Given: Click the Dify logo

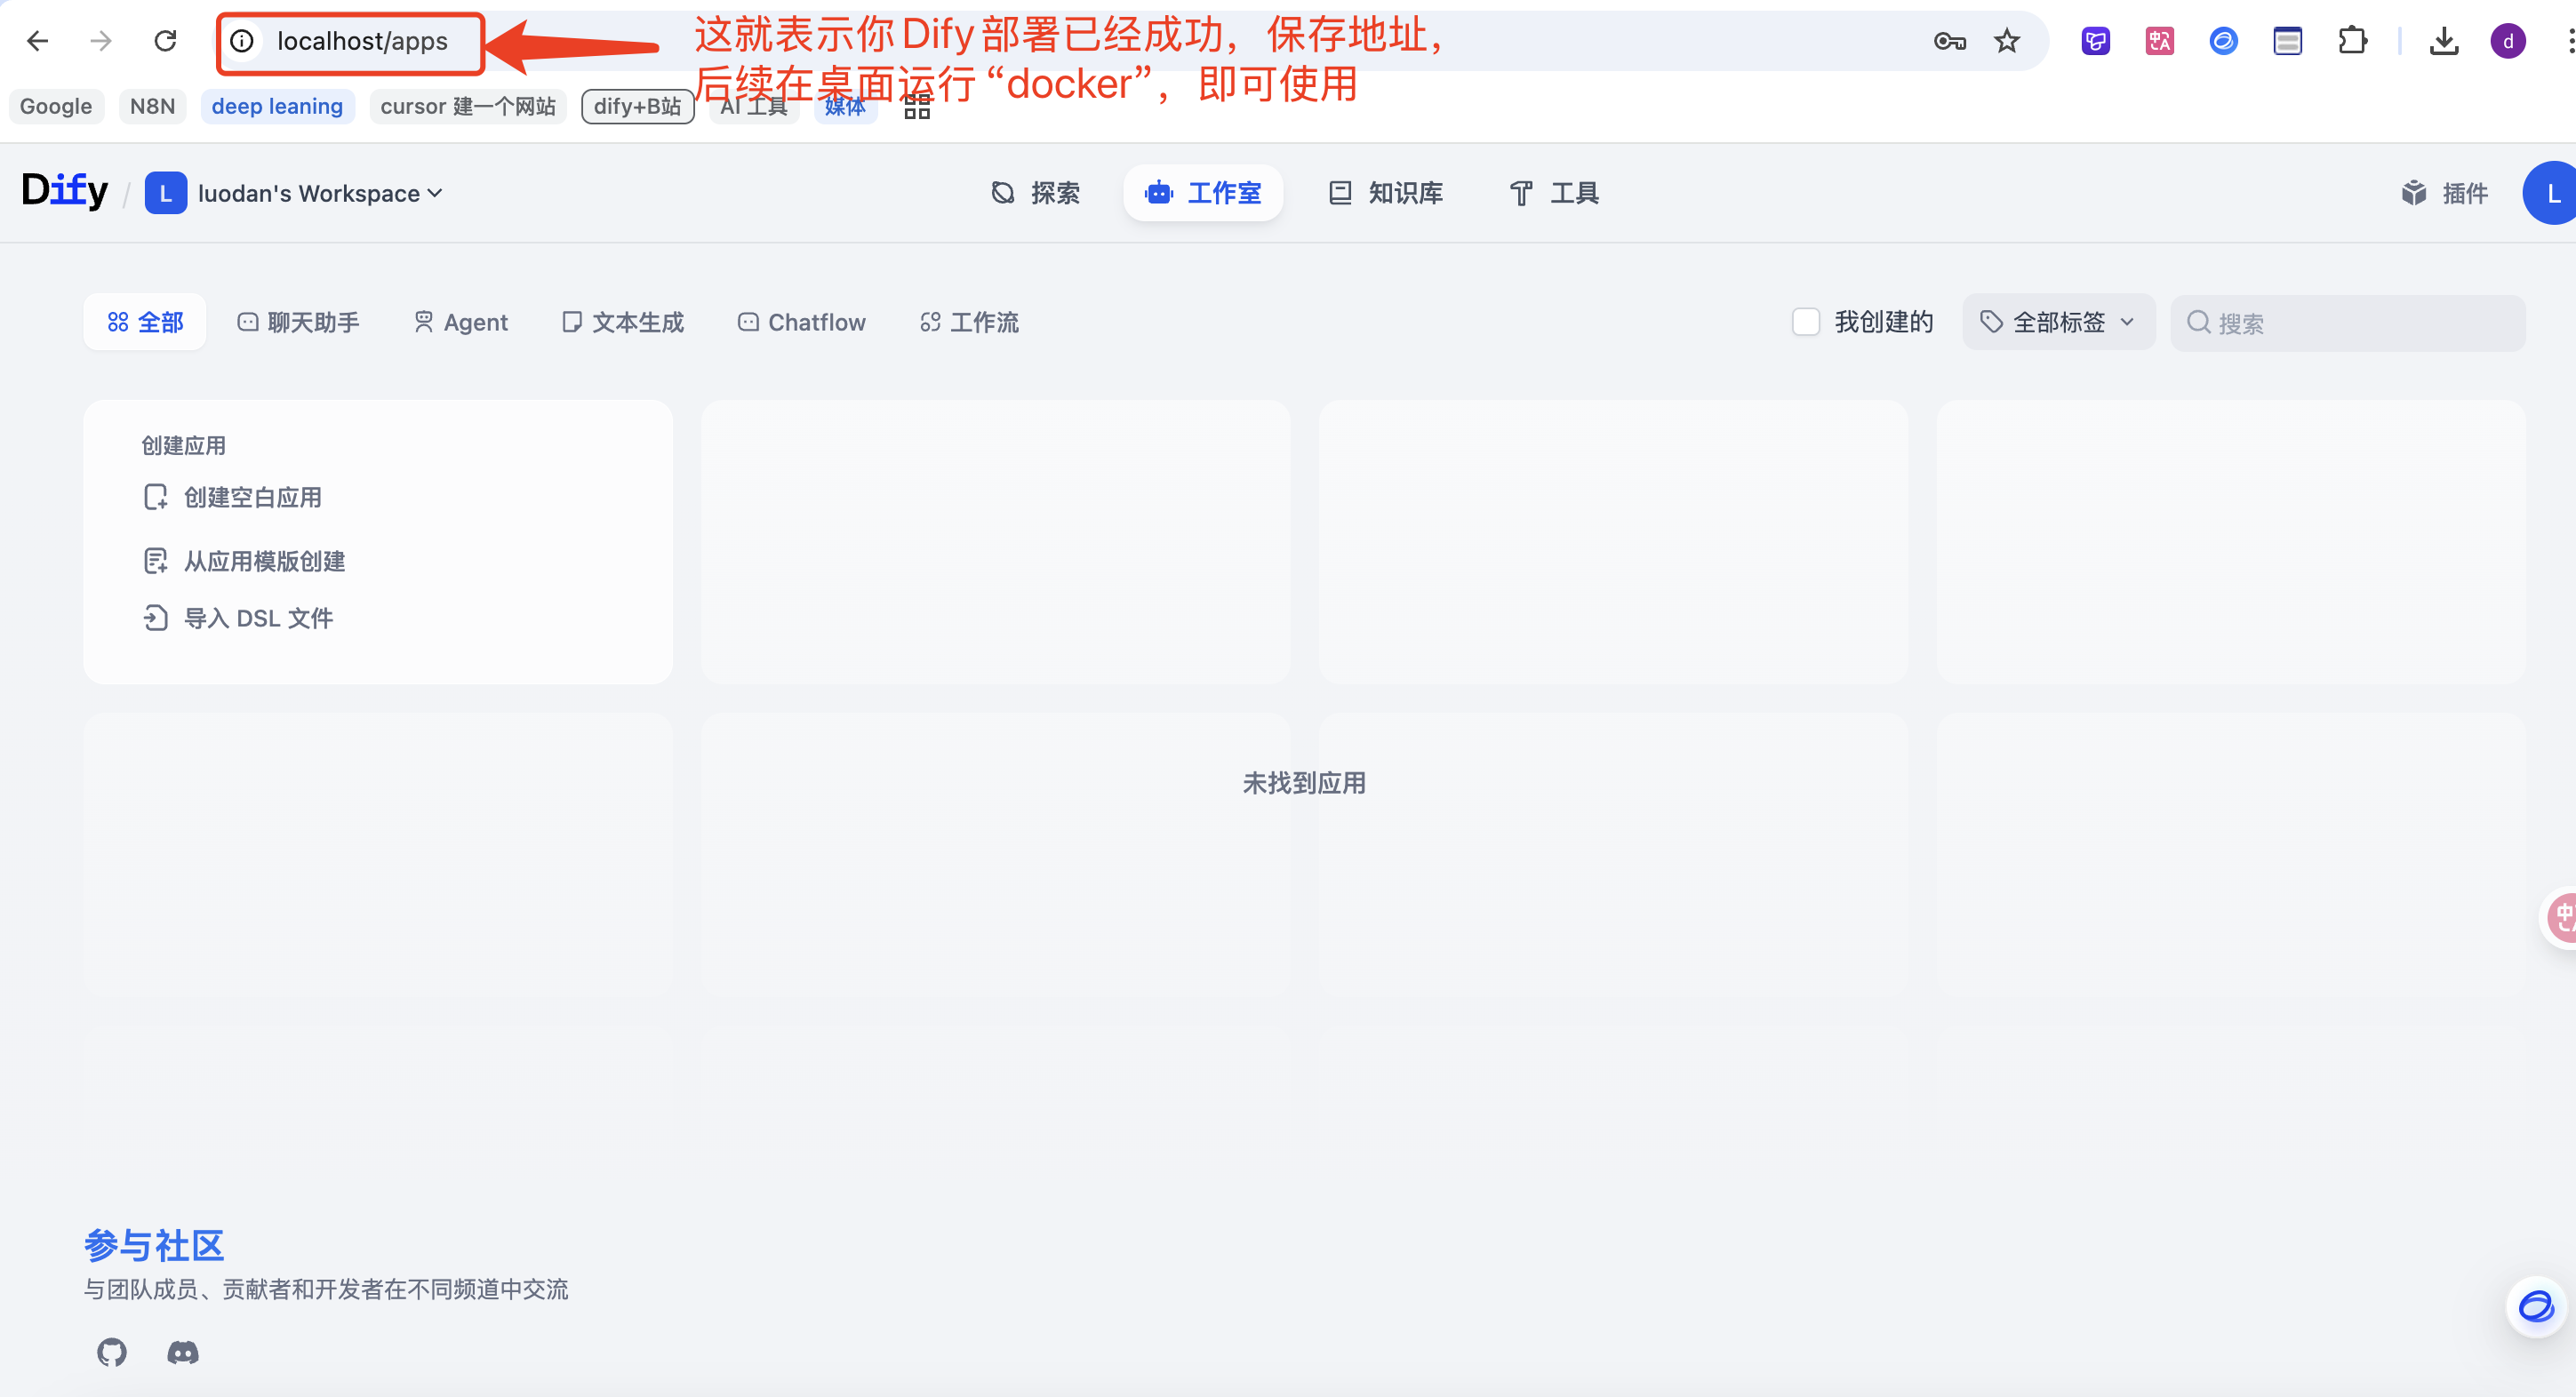Looking at the screenshot, I should [65, 190].
